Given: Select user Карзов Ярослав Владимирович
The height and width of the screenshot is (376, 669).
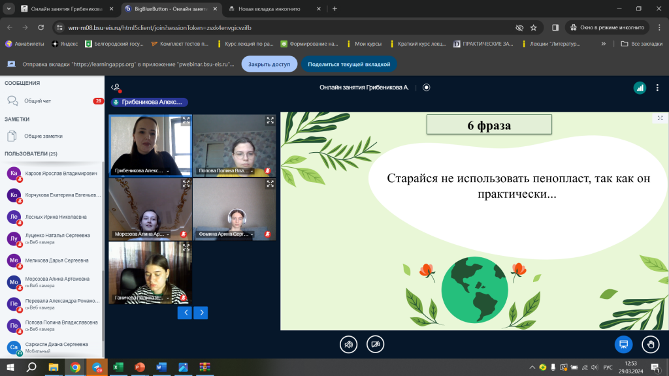Looking at the screenshot, I should click(x=52, y=174).
